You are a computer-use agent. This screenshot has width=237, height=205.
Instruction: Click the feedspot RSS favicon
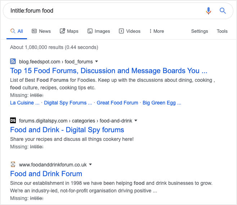pyautogui.click(x=13, y=61)
